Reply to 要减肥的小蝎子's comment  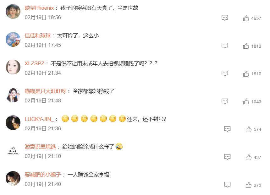[227, 185]
